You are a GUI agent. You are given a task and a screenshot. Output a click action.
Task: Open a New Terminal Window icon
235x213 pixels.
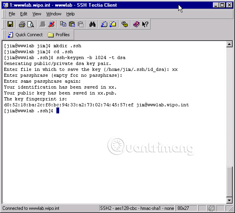tap(104, 24)
